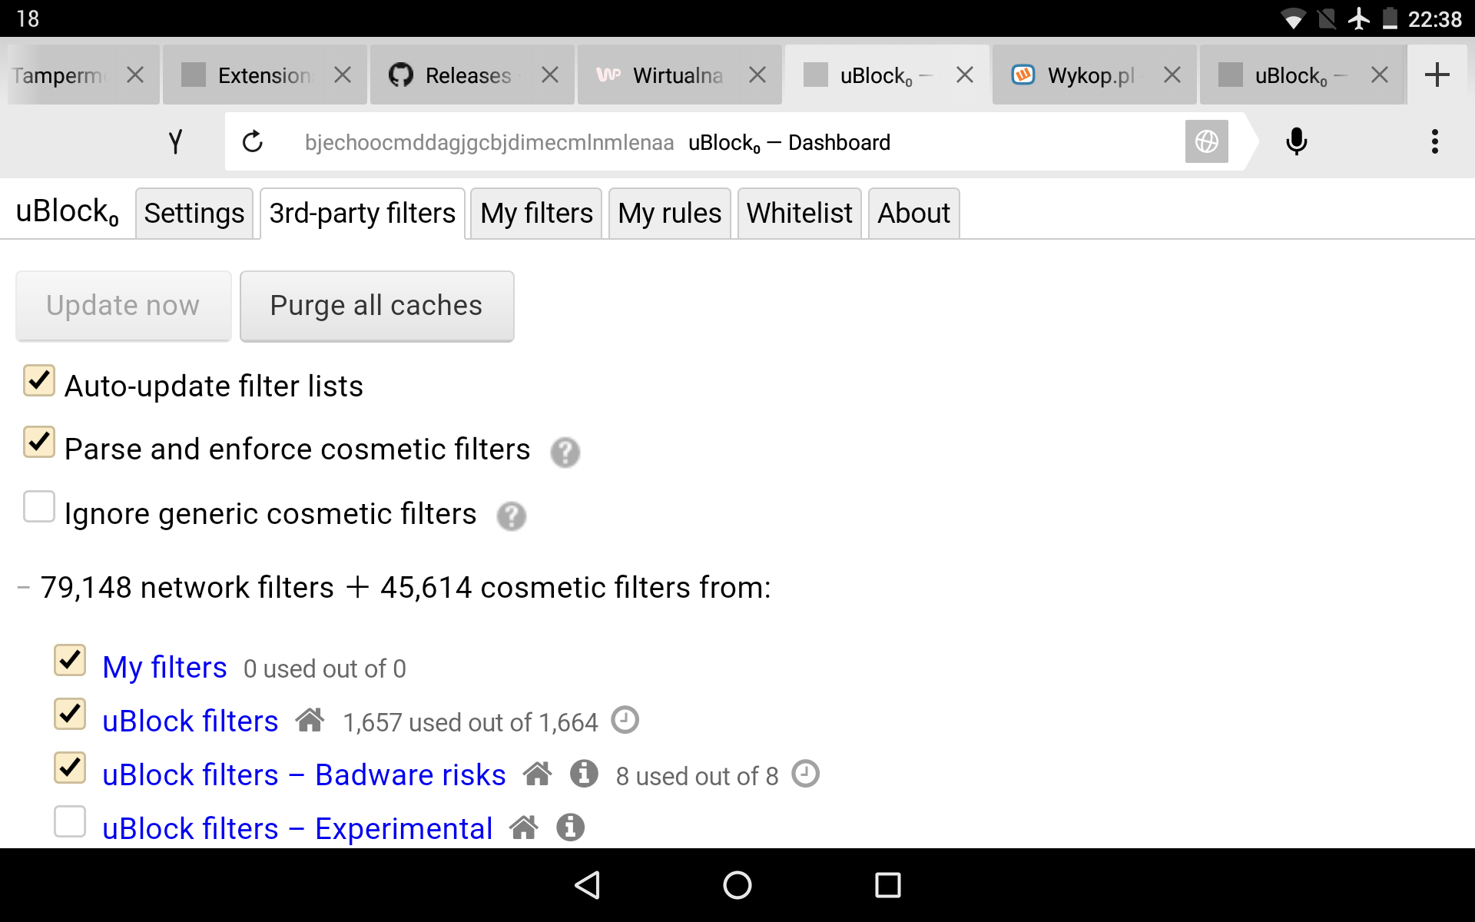The height and width of the screenshot is (922, 1475).
Task: Open the uBlock filters – Badware risks link
Action: click(303, 774)
